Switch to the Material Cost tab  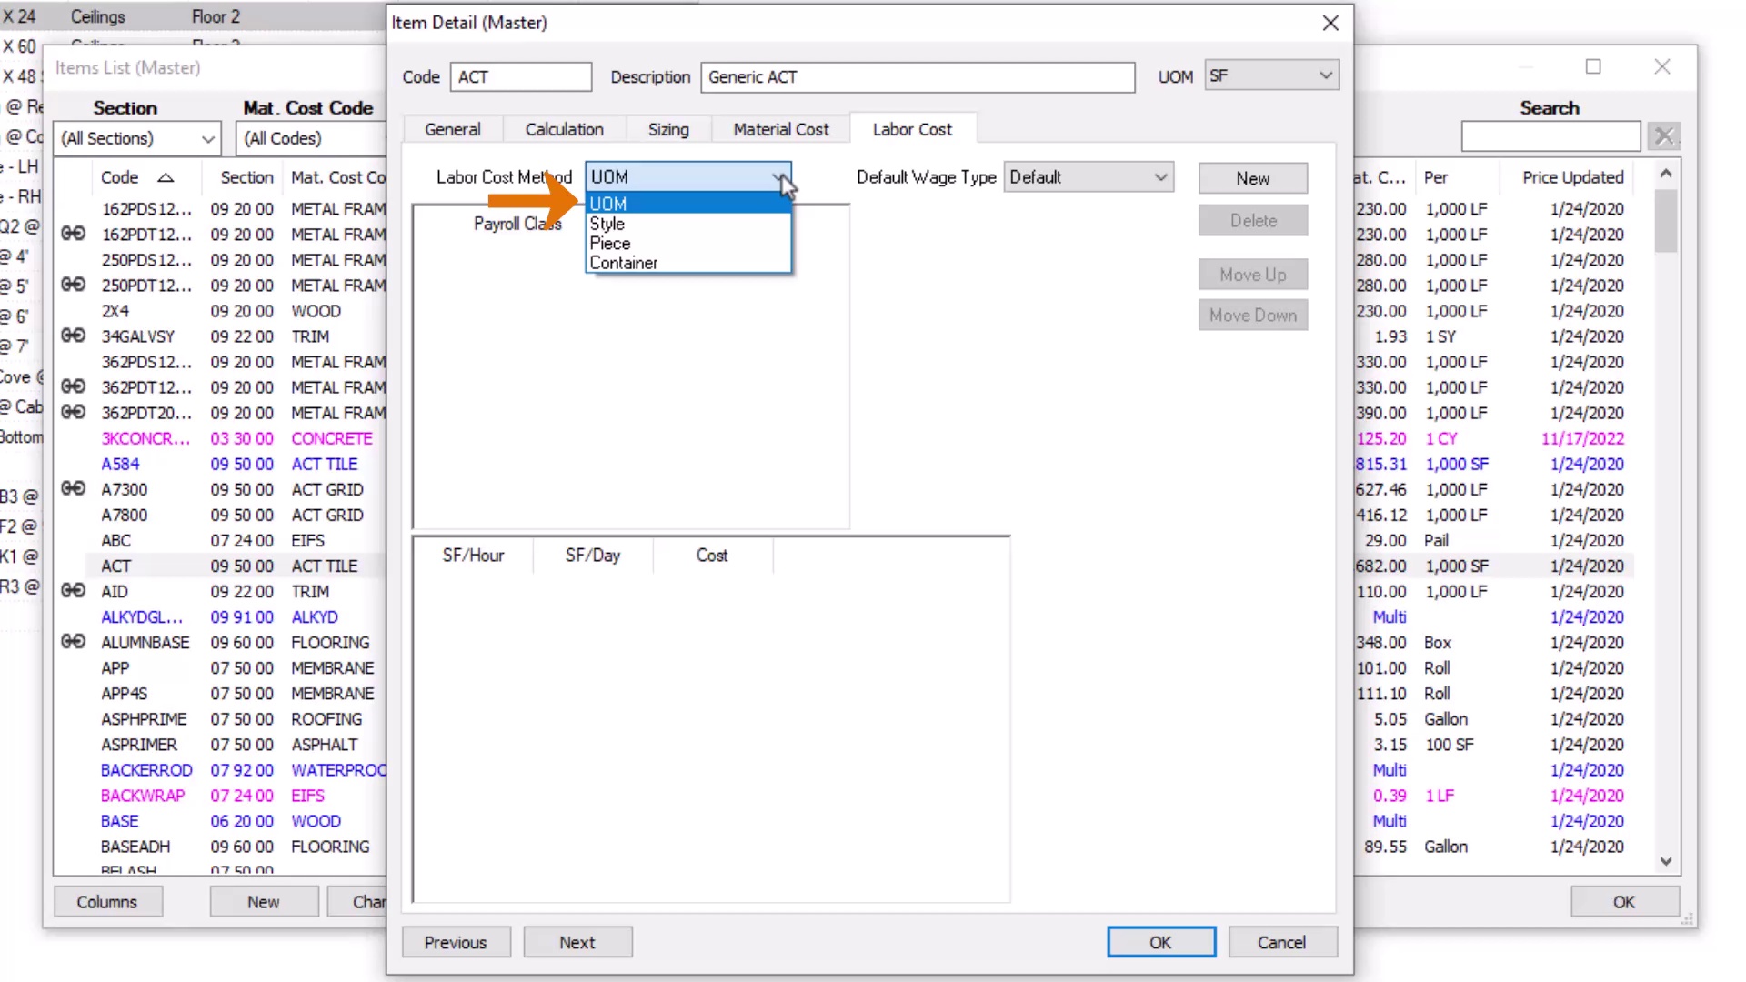coord(780,129)
